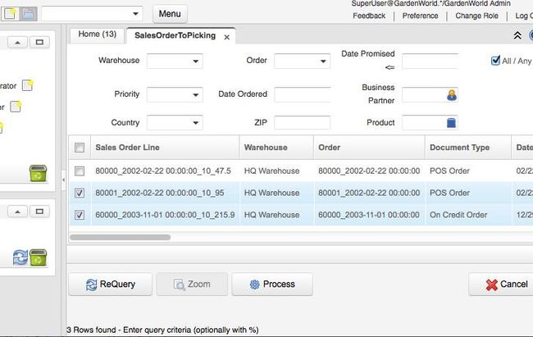Click the ZIP input field

[x=302, y=123]
